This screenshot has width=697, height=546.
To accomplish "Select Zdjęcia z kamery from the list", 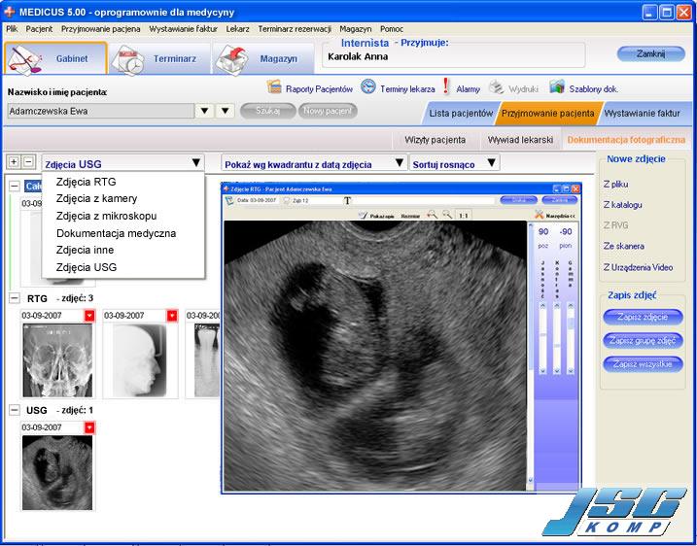I will (x=96, y=198).
